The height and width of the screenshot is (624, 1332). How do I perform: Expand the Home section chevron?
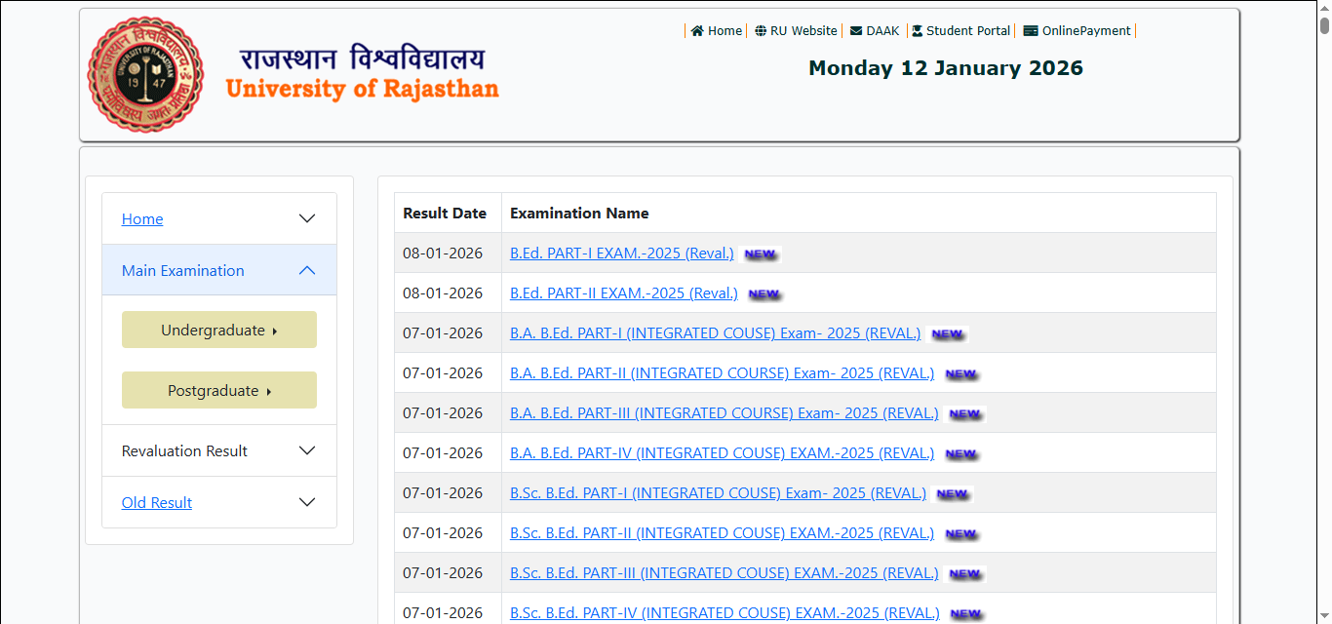point(306,218)
